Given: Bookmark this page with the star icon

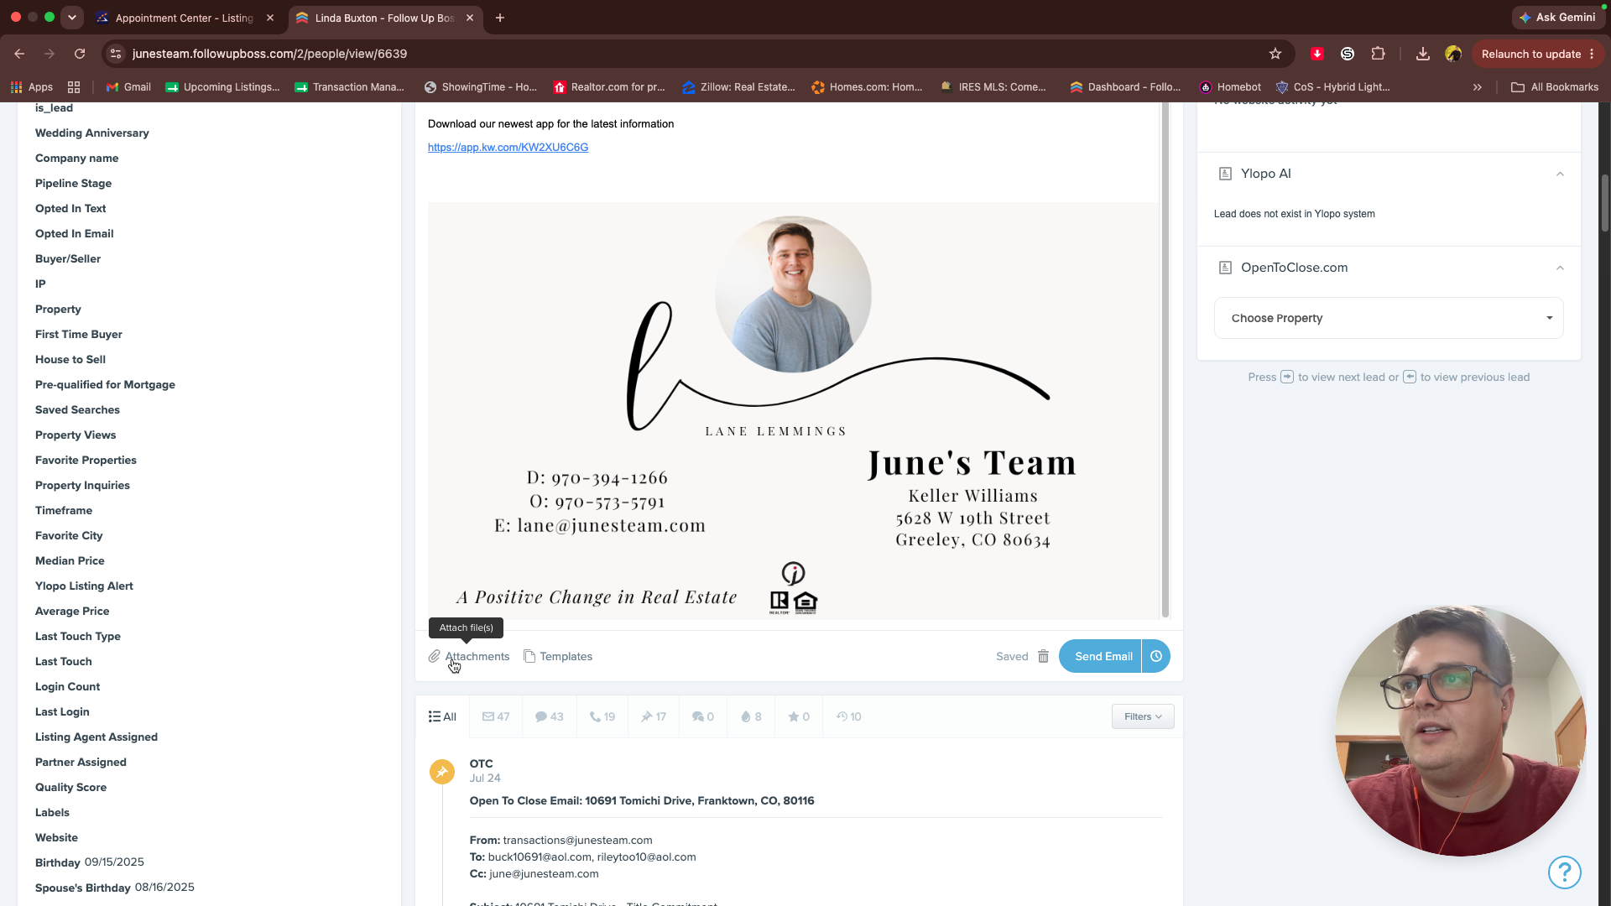Looking at the screenshot, I should click(1275, 54).
